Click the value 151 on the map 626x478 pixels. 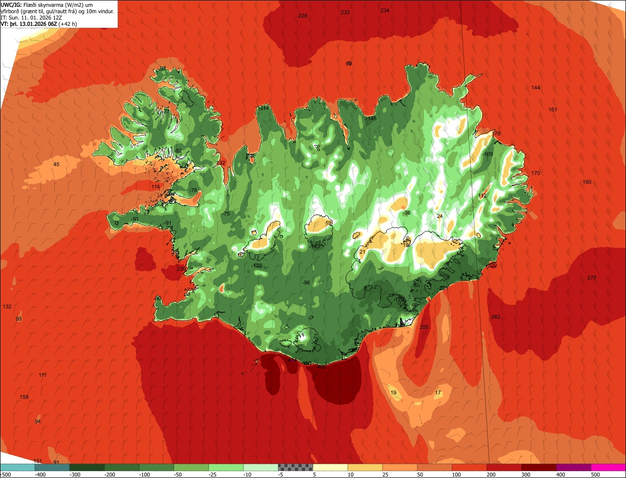point(38,461)
